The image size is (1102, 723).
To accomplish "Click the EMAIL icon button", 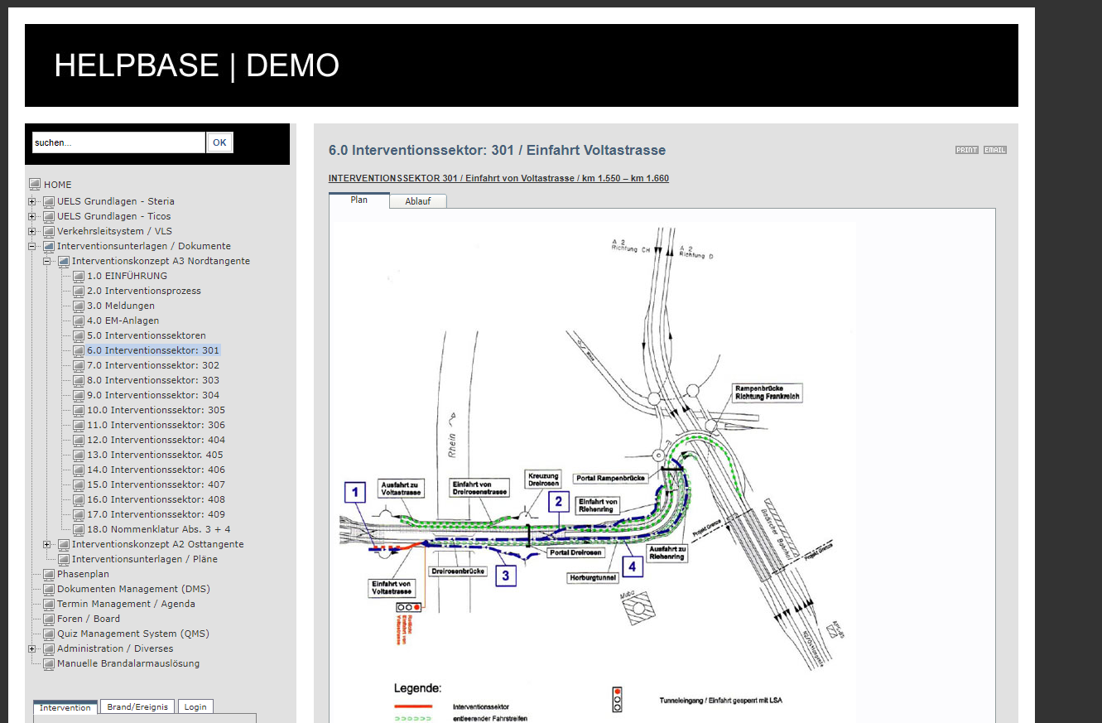I will click(x=994, y=150).
